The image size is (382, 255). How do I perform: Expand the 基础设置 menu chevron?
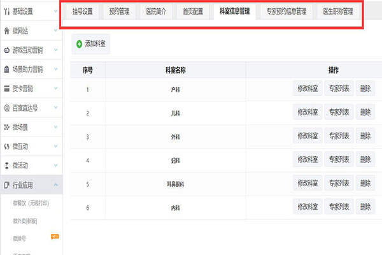(x=56, y=11)
